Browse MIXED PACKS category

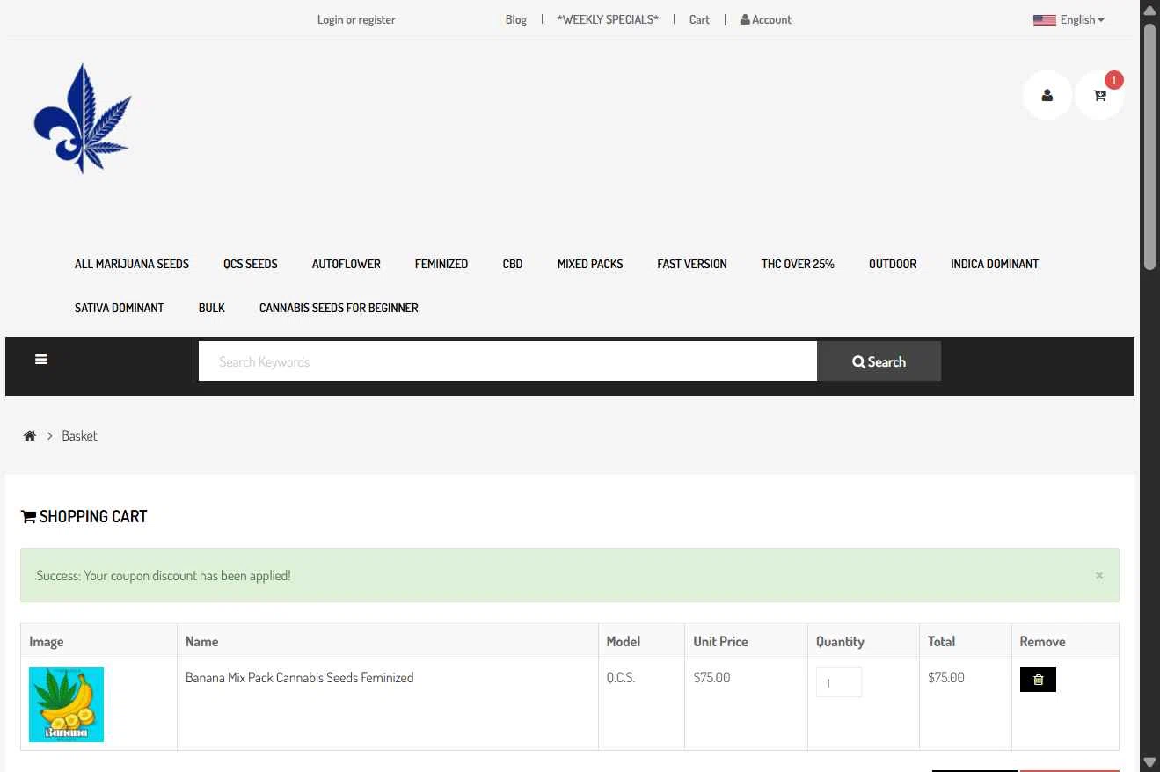[x=590, y=264]
